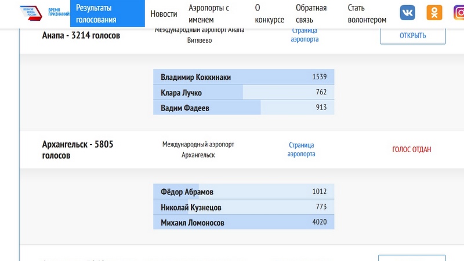Open the Обратная связь page

311,14
